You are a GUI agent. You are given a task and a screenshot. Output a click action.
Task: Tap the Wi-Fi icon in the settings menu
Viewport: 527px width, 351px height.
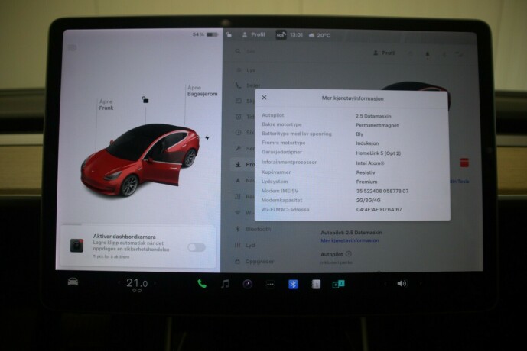(x=238, y=213)
